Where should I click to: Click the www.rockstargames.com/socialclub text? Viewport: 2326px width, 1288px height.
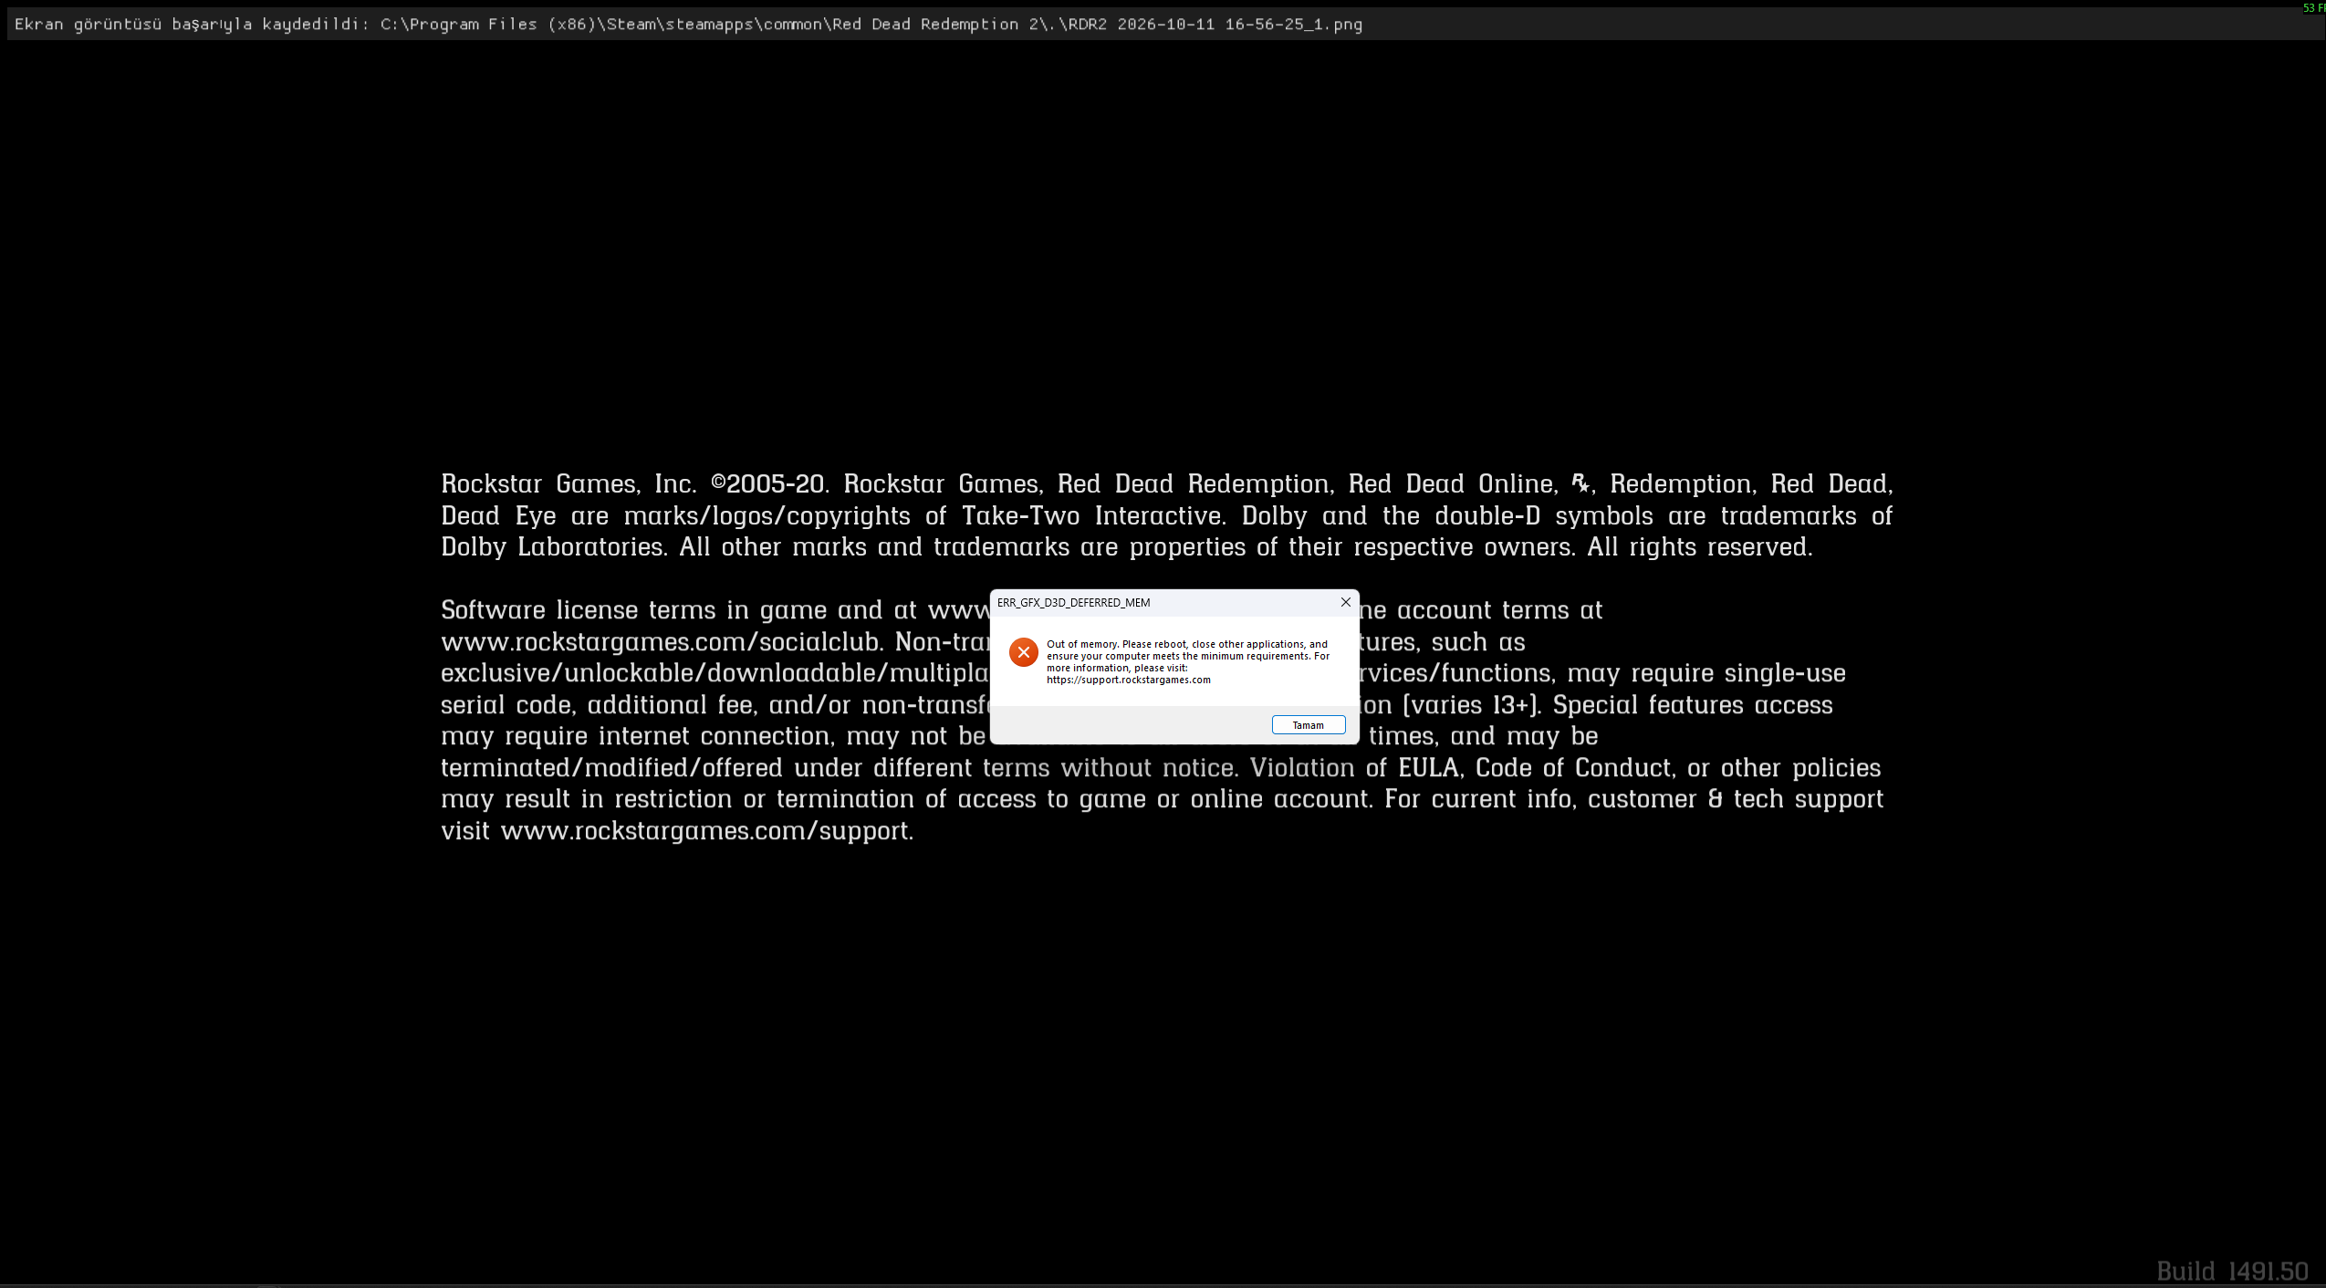(660, 642)
